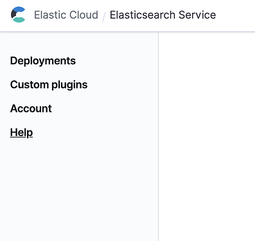Open Deployments in the sidebar
The image size is (255, 241).
coord(43,61)
